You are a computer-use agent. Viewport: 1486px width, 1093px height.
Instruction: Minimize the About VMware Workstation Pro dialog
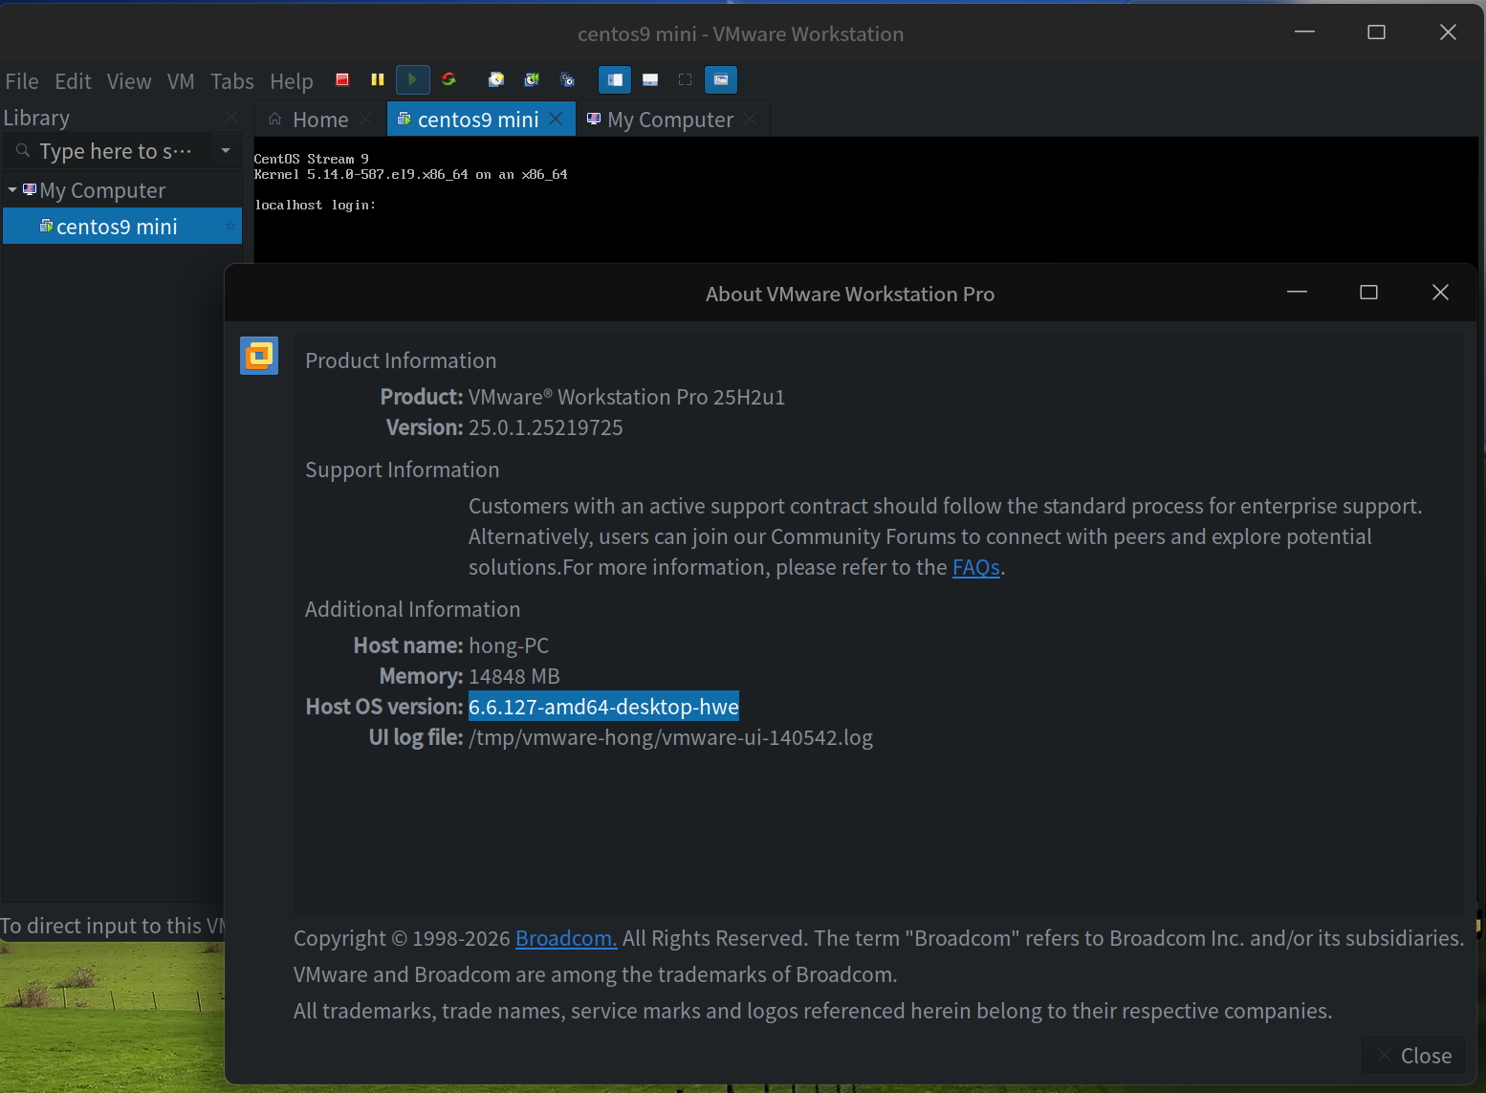point(1297,293)
